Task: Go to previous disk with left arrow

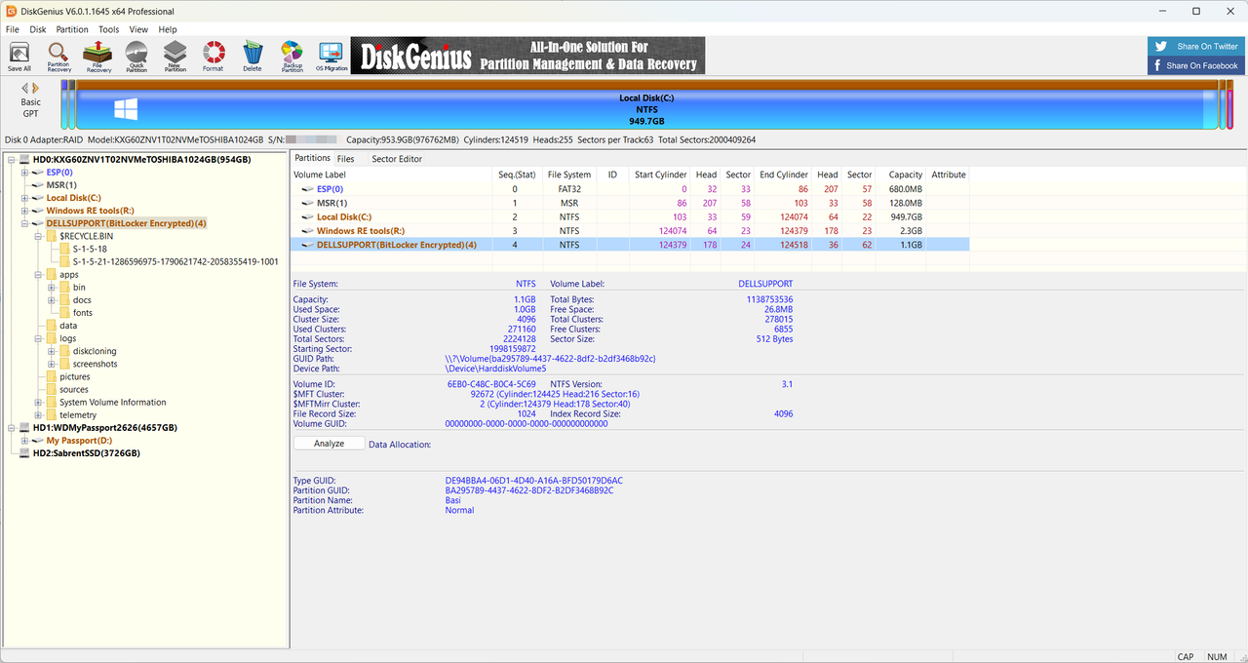Action: point(25,89)
